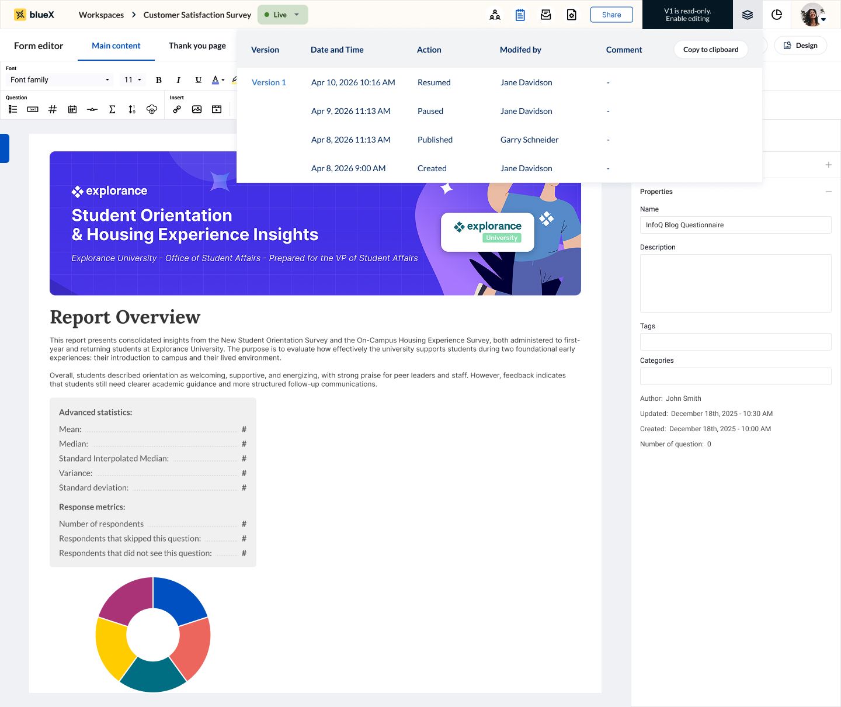The image size is (841, 707).
Task: Open the audience hierarchy icon
Action: pos(495,15)
